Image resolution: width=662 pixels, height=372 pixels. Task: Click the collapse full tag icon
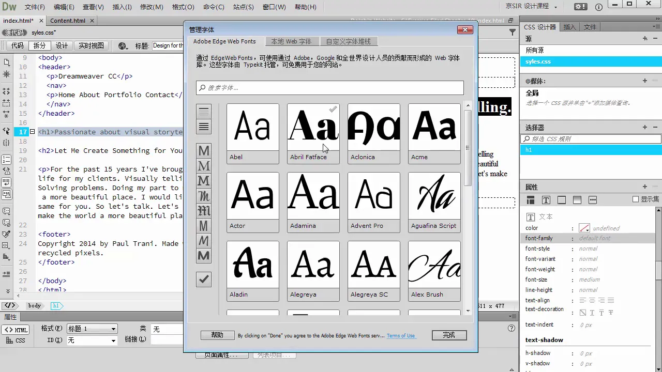pyautogui.click(x=6, y=91)
